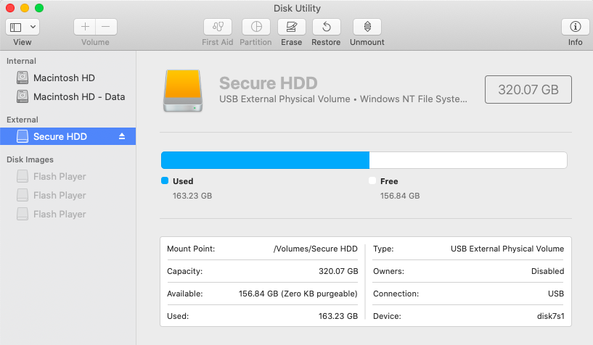Click the add Volume plus button

tap(85, 27)
